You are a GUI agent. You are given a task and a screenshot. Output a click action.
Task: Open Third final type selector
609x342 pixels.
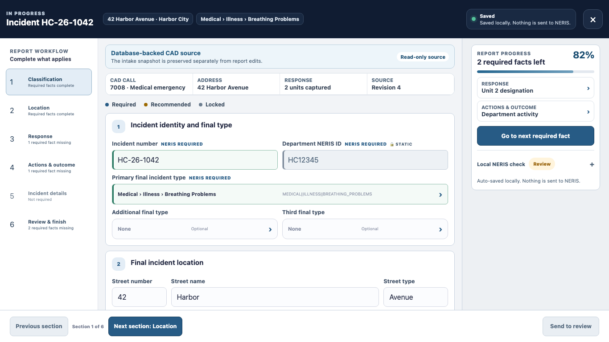coord(365,229)
